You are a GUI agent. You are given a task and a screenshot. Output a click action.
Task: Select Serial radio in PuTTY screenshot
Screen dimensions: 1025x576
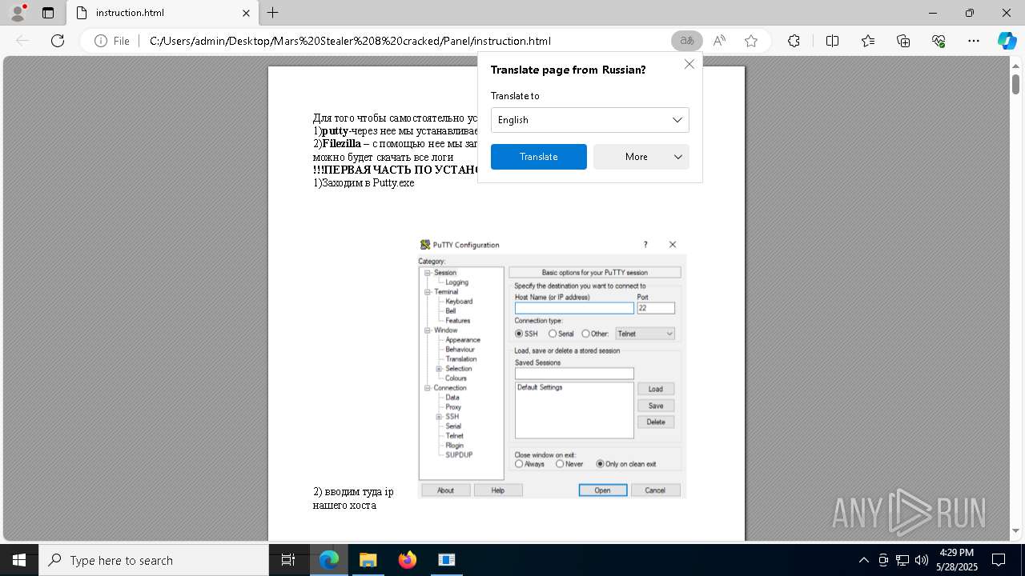[553, 334]
